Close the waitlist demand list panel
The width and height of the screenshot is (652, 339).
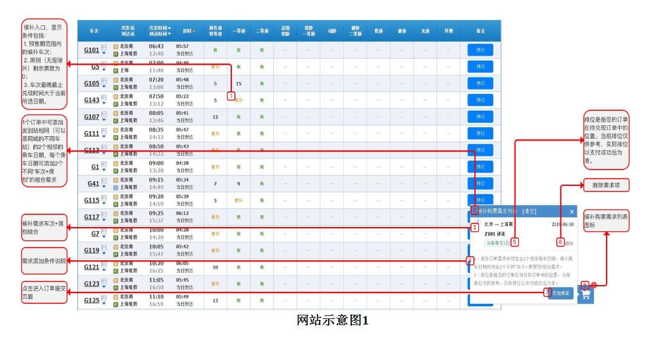[571, 212]
